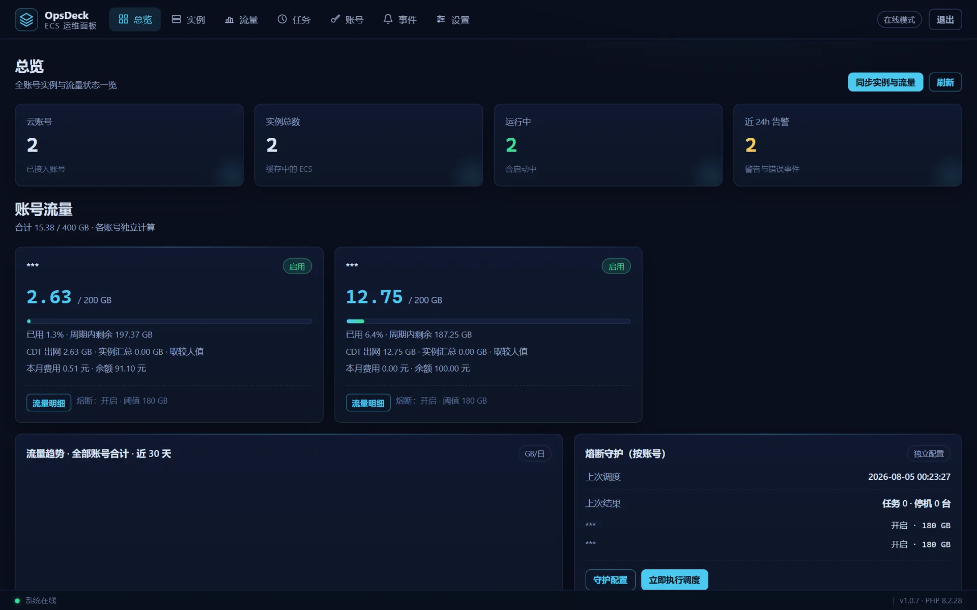Viewport: 977px width, 610px height.
Task: Click 立即执行调度 button
Action: tap(674, 579)
